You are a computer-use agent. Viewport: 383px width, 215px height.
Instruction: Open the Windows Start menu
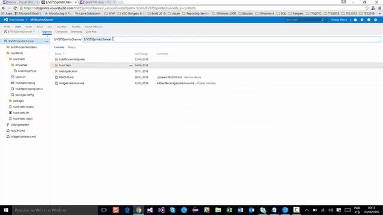point(6,210)
